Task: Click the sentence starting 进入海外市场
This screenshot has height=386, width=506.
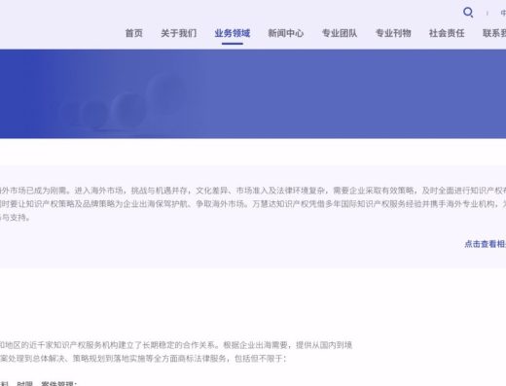Action: click(290, 191)
